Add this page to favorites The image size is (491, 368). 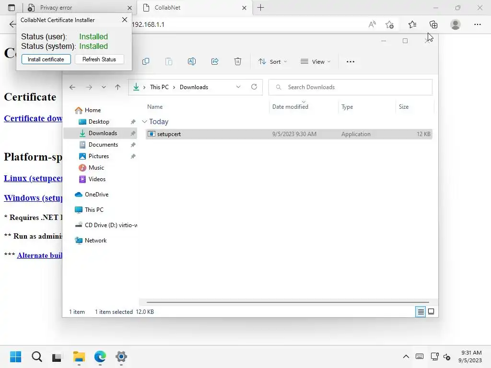click(389, 24)
